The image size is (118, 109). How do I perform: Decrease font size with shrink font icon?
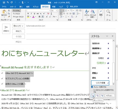50,17
